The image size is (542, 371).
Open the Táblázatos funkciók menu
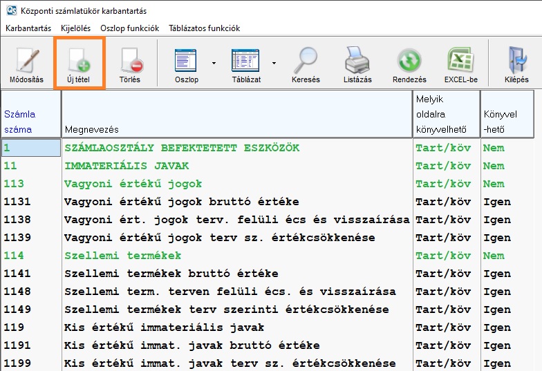[204, 28]
